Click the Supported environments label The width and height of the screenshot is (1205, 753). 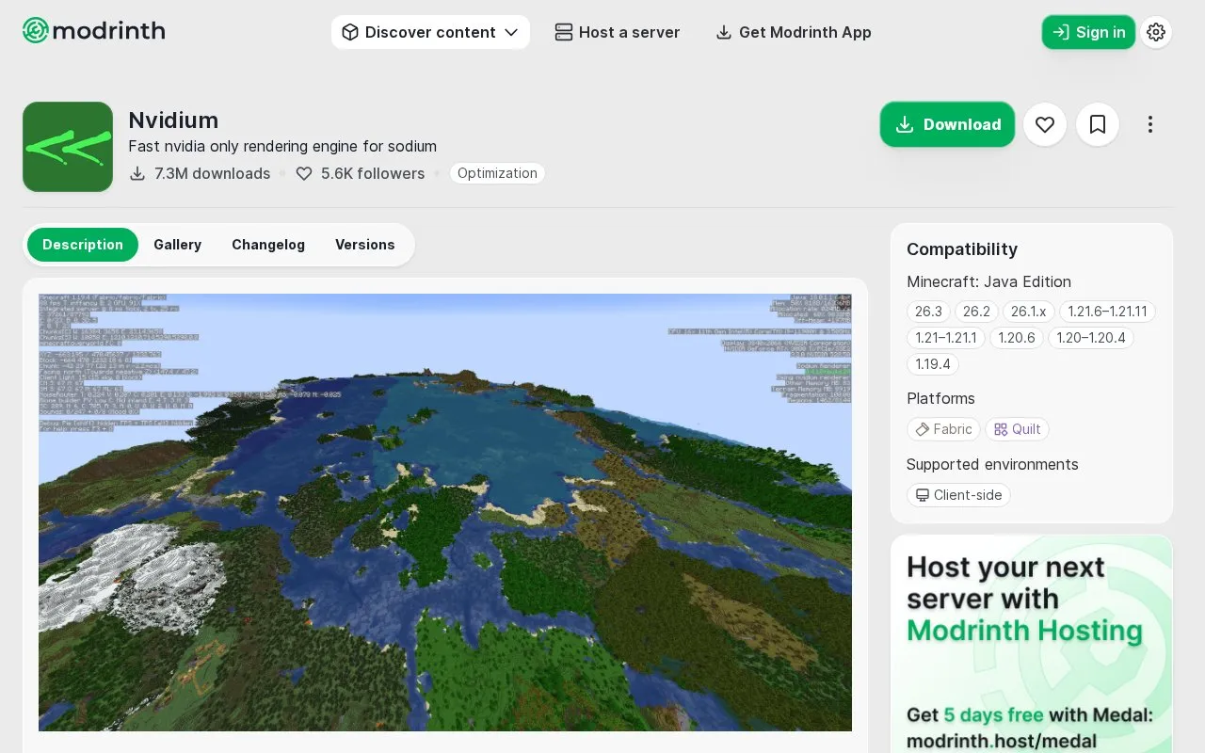coord(992,464)
